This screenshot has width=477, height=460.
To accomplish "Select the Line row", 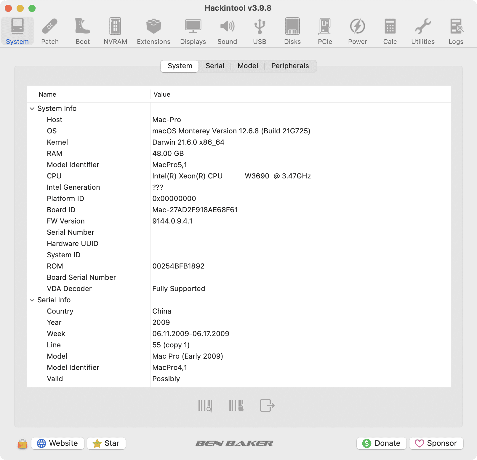I will 239,345.
